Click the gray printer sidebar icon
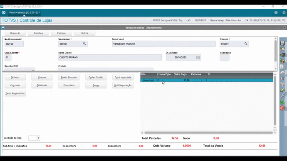The width and height of the screenshot is (287, 161). [282, 78]
